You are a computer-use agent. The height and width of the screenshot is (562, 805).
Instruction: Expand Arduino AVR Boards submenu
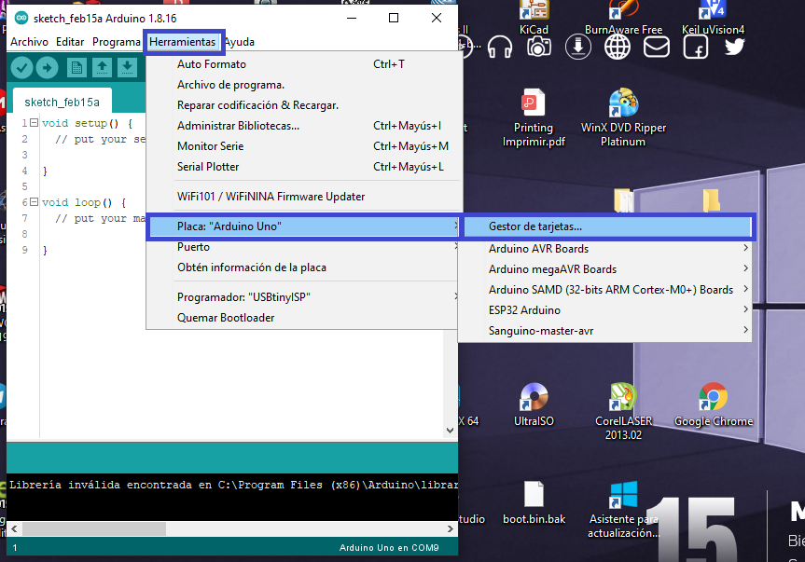tap(604, 249)
